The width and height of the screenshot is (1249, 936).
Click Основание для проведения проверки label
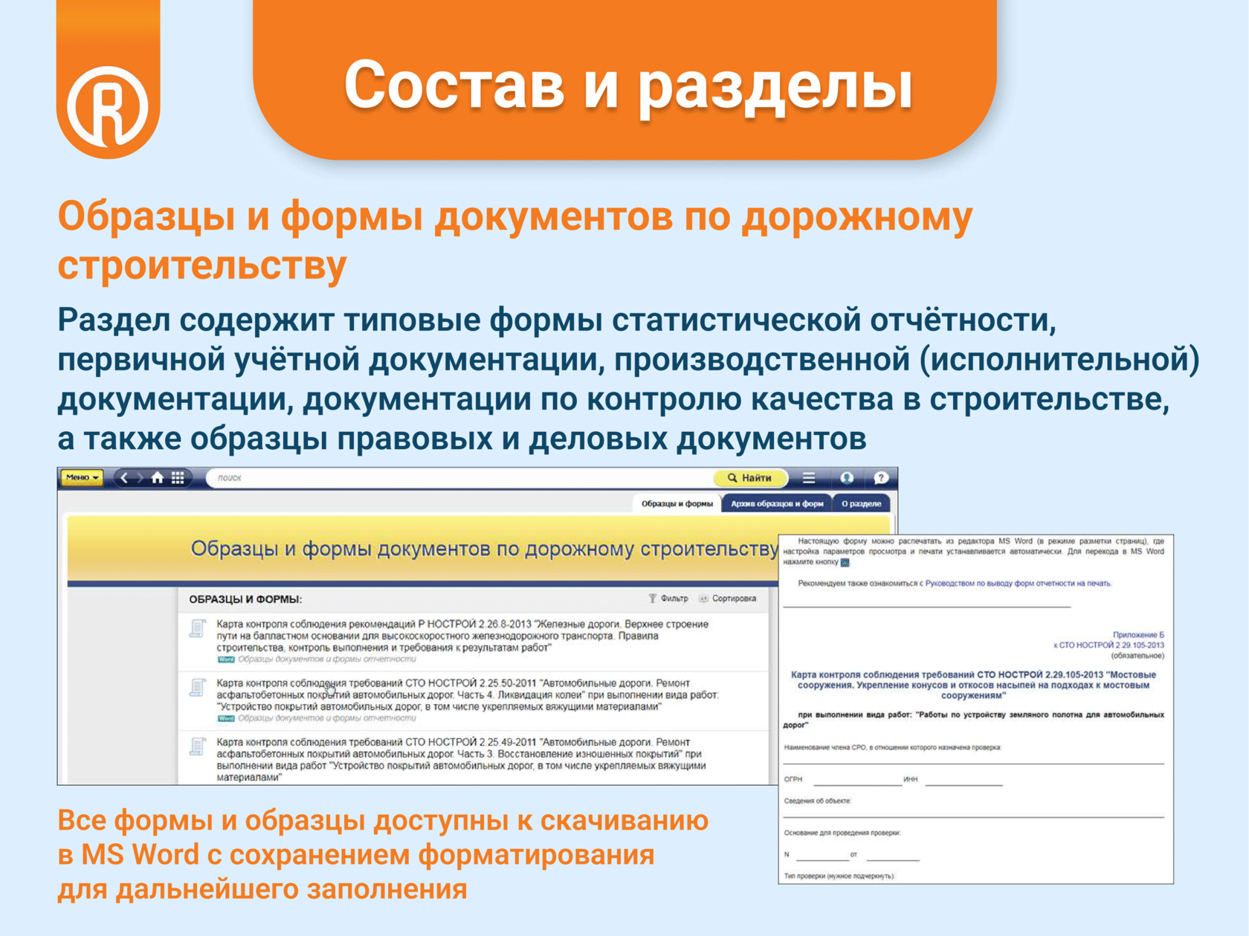[x=842, y=833]
